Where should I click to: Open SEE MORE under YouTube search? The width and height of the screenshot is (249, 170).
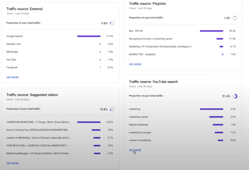click(x=135, y=150)
